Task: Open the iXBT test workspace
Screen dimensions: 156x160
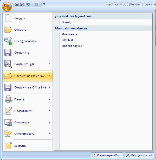Action: 67,40
